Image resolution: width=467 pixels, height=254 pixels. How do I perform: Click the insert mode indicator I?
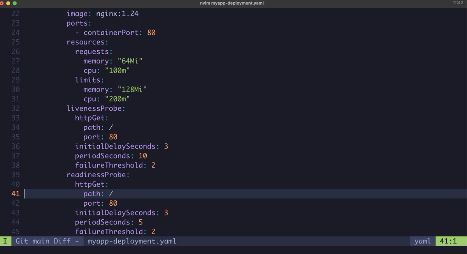5,241
